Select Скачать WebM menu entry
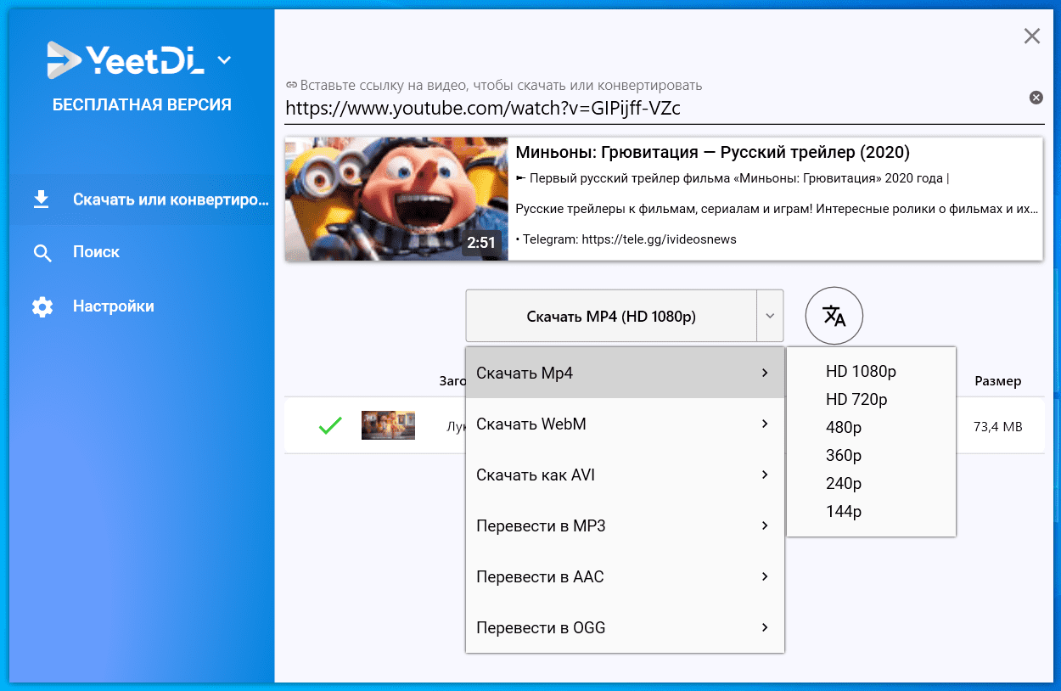 click(625, 424)
